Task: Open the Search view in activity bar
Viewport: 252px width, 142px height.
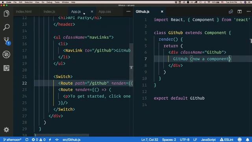Action: pos(6,27)
